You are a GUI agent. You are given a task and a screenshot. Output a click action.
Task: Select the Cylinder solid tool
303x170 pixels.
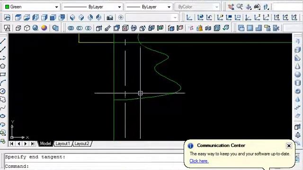point(298,83)
